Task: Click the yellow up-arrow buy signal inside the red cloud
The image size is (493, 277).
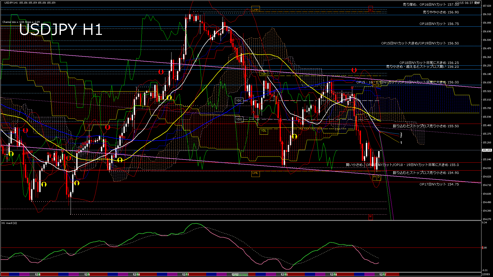Action: [x=295, y=136]
